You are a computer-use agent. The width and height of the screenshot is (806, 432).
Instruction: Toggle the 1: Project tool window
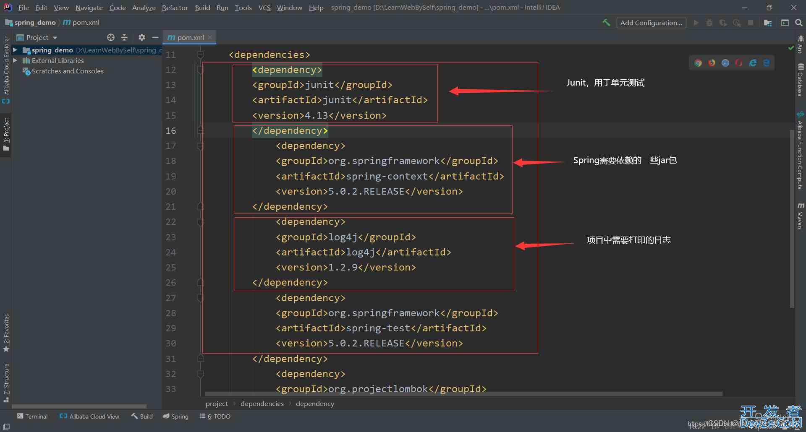6,134
